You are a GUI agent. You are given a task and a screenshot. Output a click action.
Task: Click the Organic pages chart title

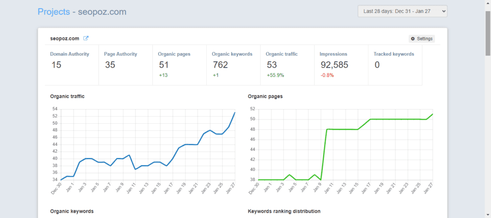click(265, 96)
